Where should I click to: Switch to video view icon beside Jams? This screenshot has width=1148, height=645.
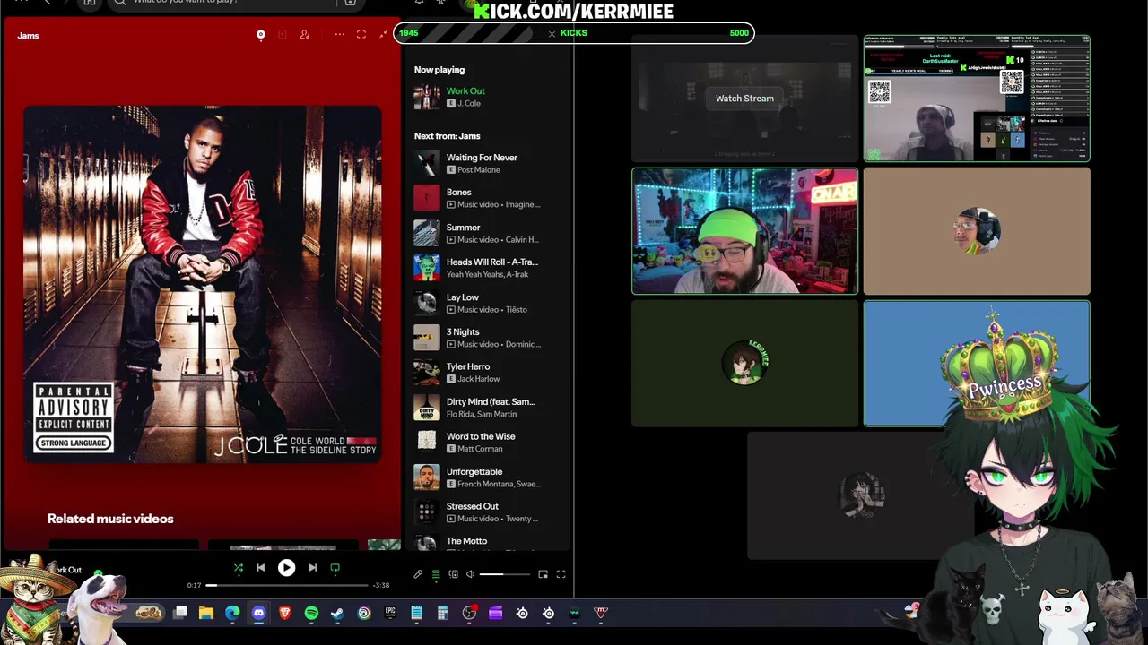pos(283,35)
